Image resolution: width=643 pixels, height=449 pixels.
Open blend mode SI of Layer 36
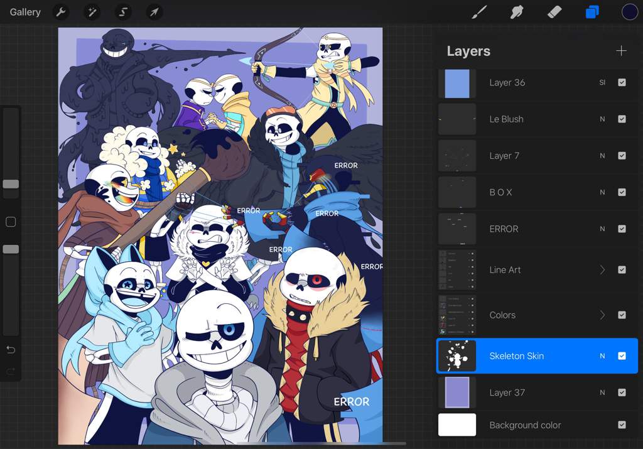(x=602, y=82)
